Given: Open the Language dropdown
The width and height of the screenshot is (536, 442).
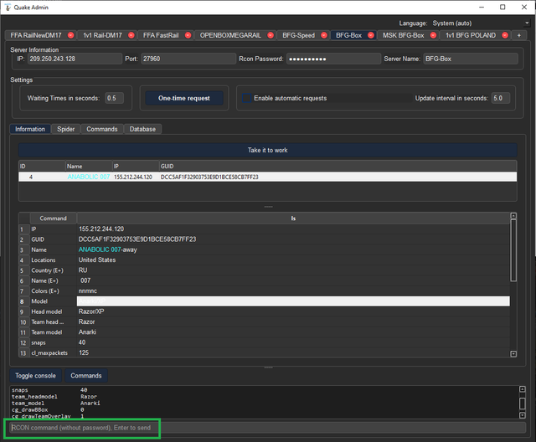Looking at the screenshot, I should tap(480, 23).
